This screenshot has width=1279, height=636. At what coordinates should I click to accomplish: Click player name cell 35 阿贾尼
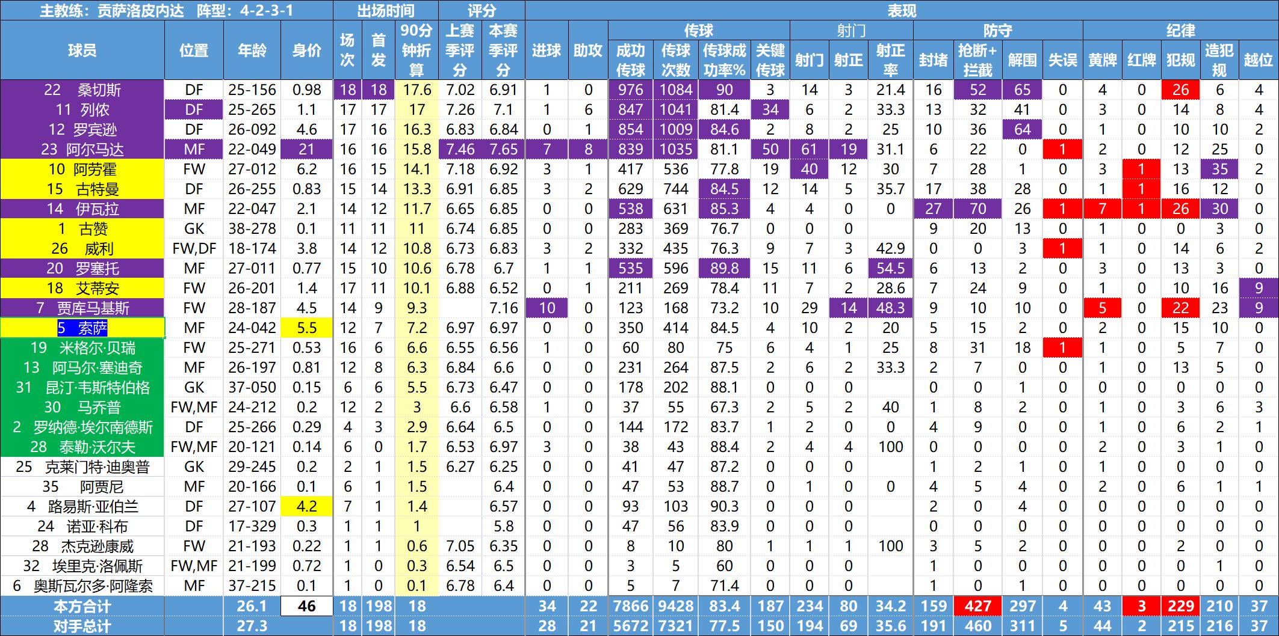click(x=82, y=486)
